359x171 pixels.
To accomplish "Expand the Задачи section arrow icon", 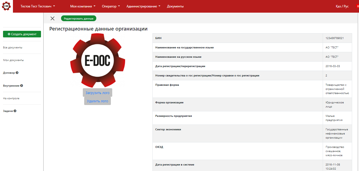I will [x=15, y=111].
